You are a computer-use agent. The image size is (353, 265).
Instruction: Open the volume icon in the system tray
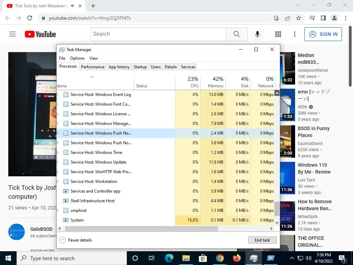309,258
